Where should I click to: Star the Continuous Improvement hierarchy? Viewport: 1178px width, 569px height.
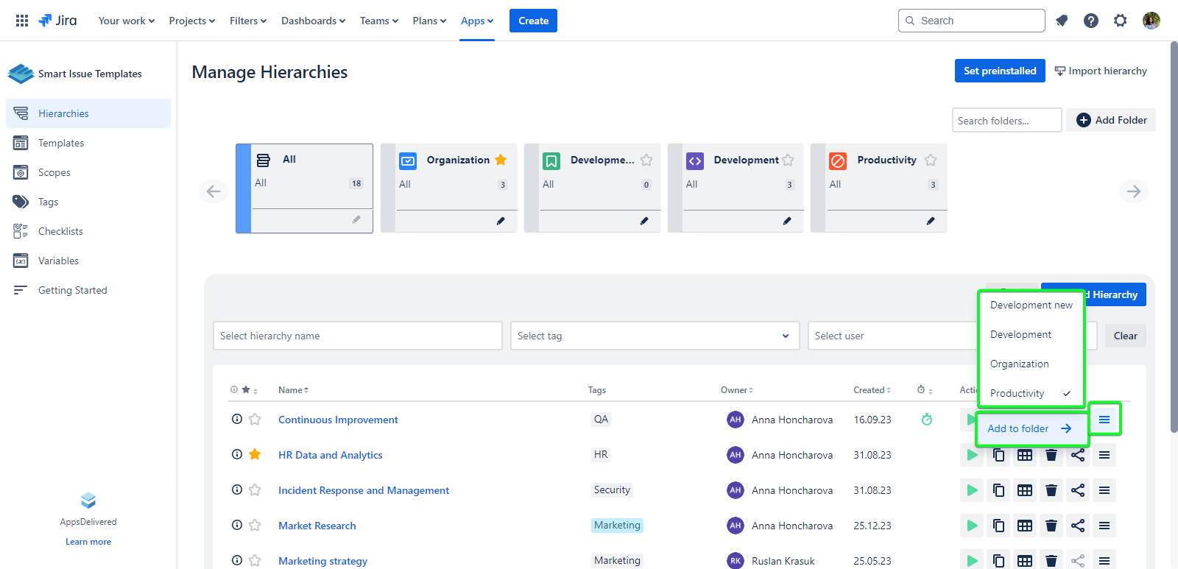[x=255, y=419]
